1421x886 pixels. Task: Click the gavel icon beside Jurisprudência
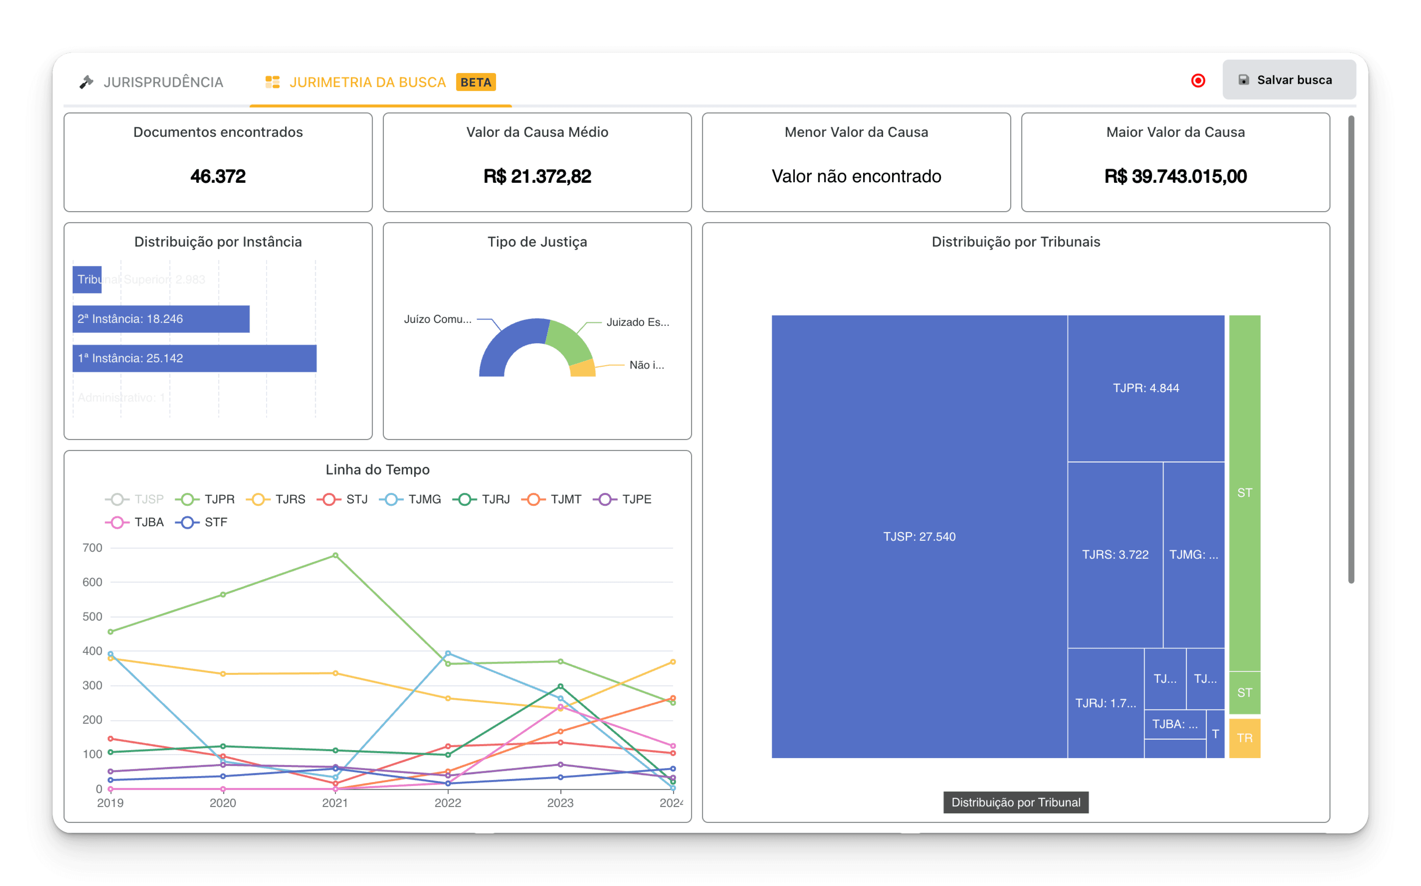tap(87, 82)
